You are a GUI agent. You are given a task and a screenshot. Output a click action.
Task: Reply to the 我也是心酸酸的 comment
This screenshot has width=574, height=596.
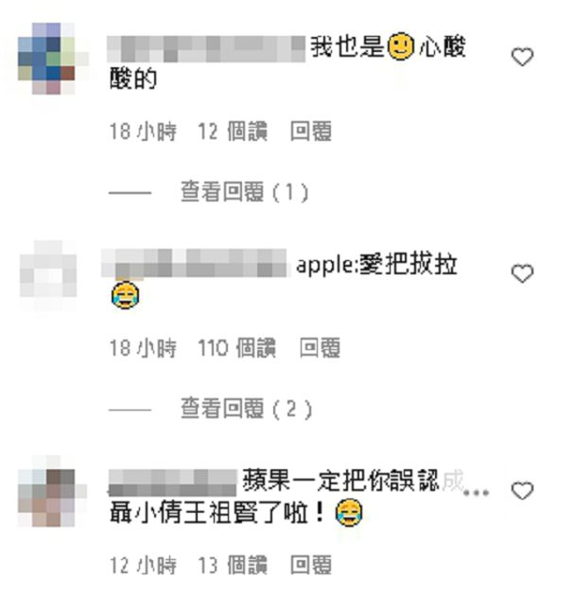pyautogui.click(x=311, y=131)
